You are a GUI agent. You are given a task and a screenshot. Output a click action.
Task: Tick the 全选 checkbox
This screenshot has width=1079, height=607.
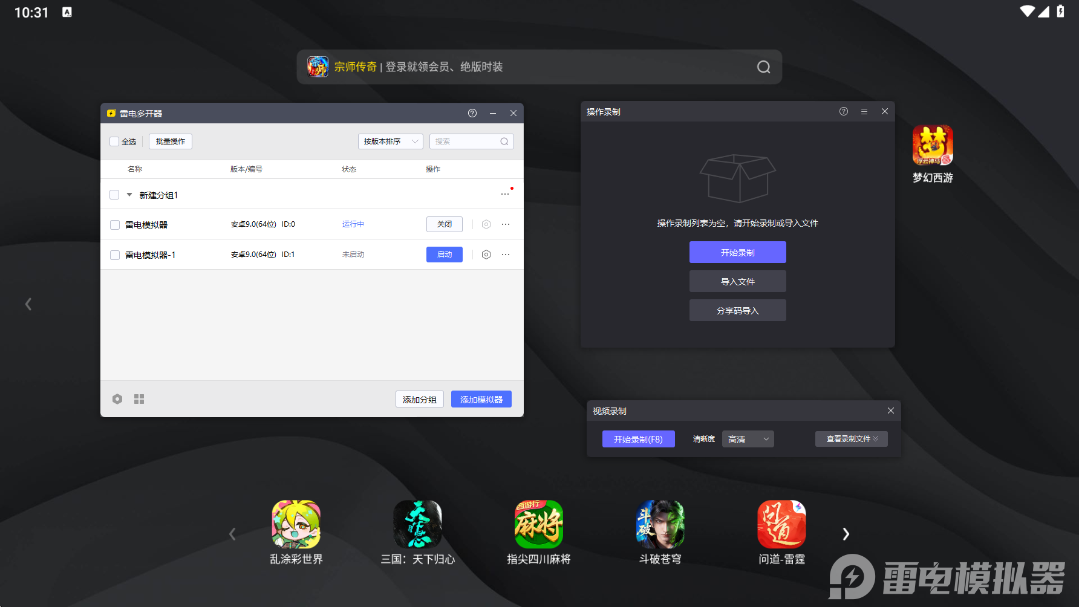click(x=114, y=141)
